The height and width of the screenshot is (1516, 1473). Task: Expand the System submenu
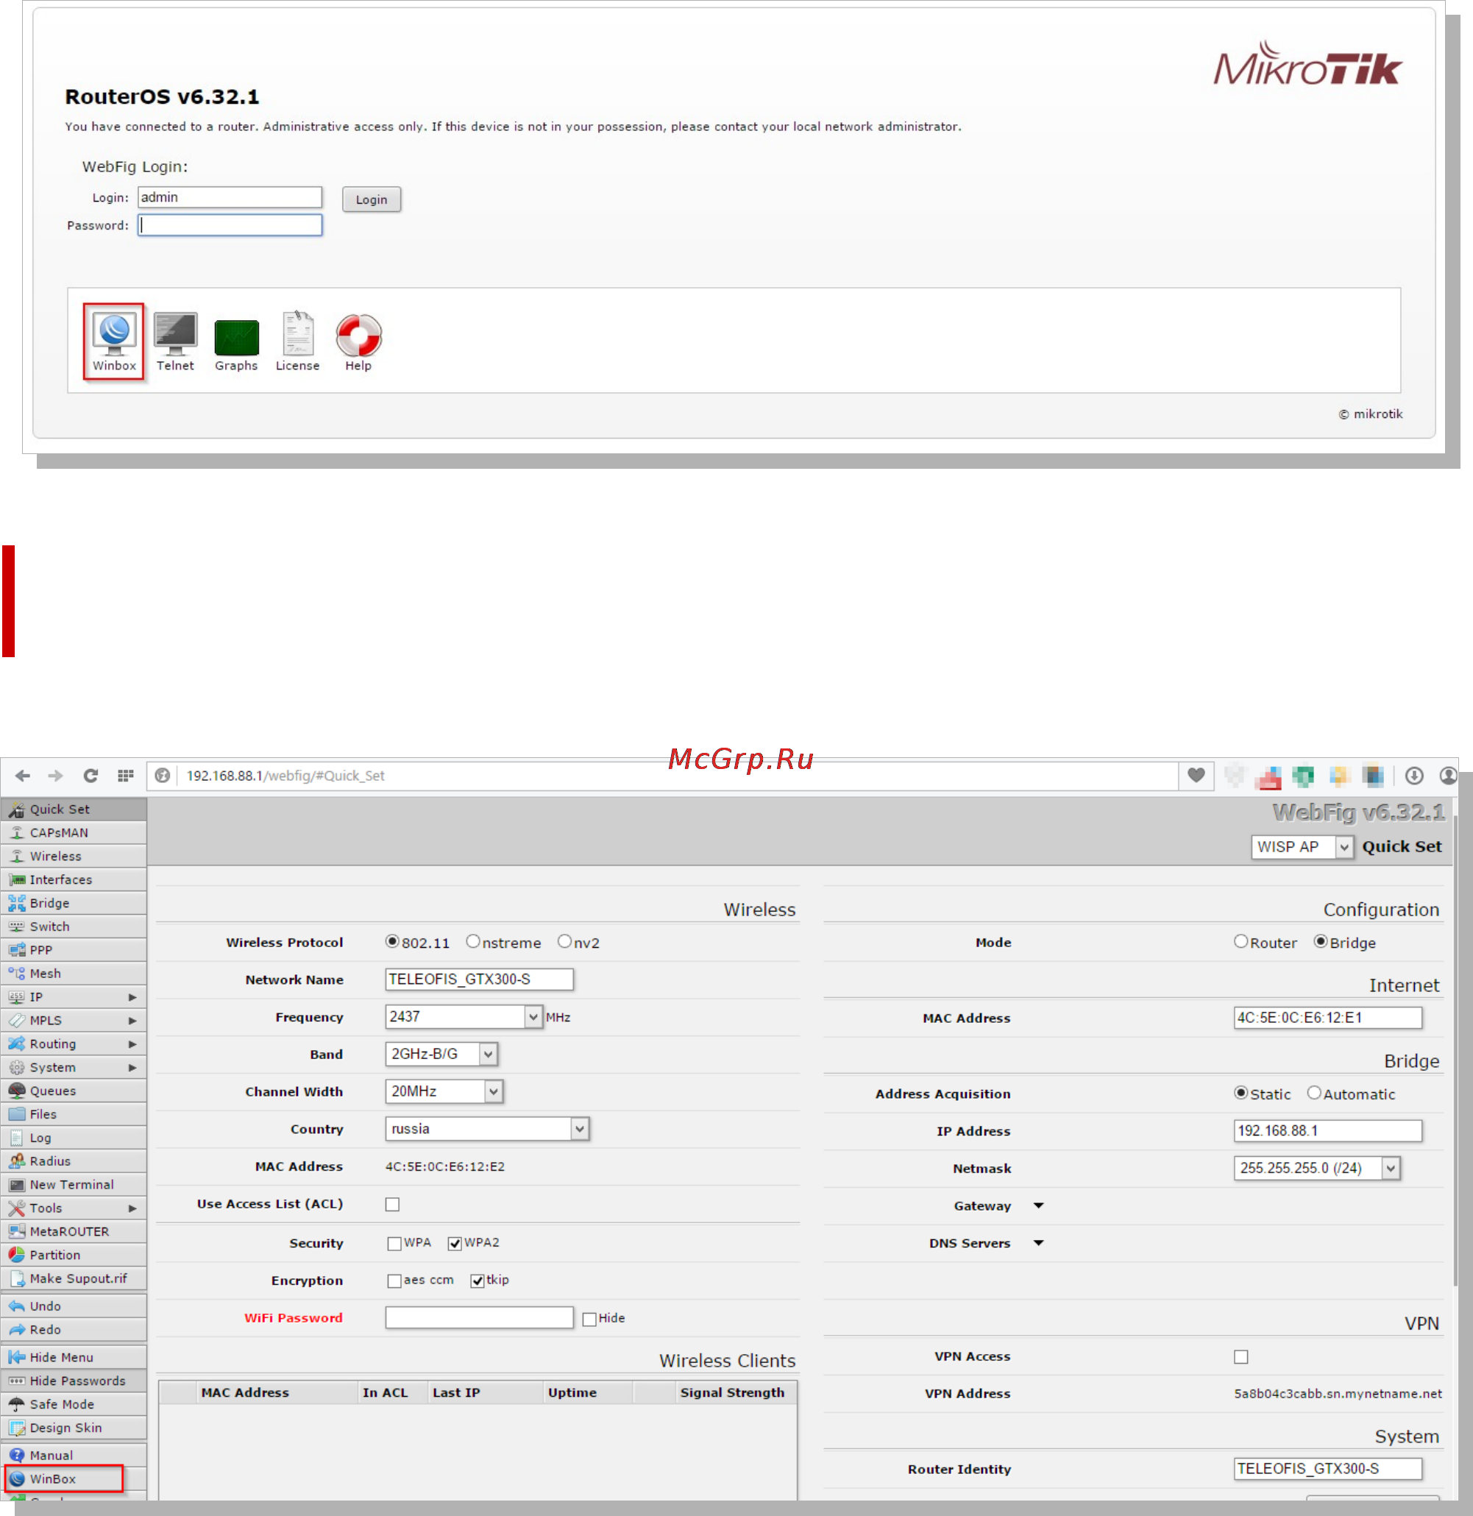click(x=74, y=1067)
